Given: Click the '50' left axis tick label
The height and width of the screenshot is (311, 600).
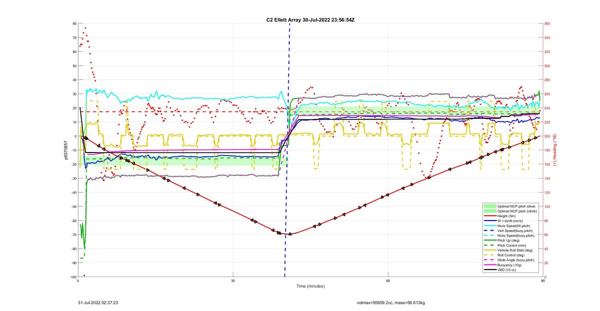Looking at the screenshot, I should [x=74, y=65].
